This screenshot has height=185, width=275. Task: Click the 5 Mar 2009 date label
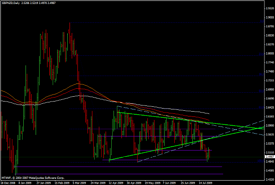80,183
